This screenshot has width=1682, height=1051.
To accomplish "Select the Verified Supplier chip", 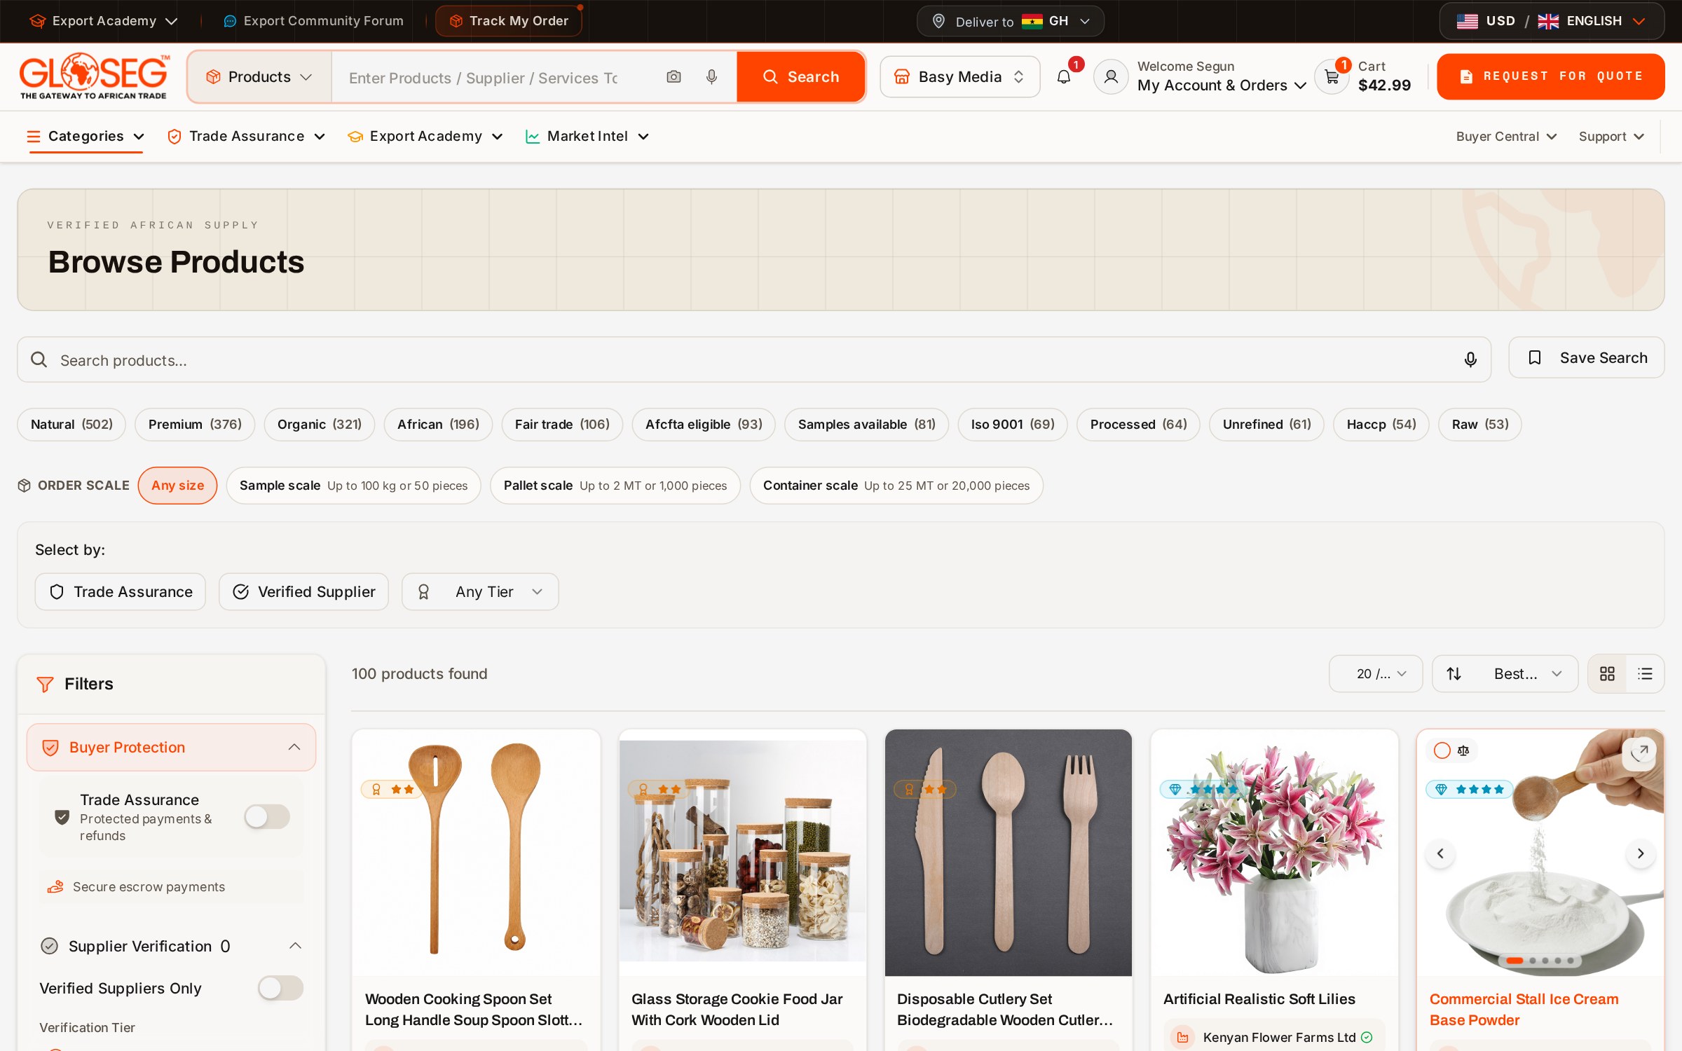I will click(x=303, y=592).
